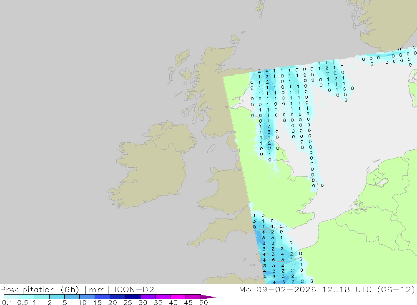
Task: Click the 'Mo' weekday label
Action: (245, 289)
